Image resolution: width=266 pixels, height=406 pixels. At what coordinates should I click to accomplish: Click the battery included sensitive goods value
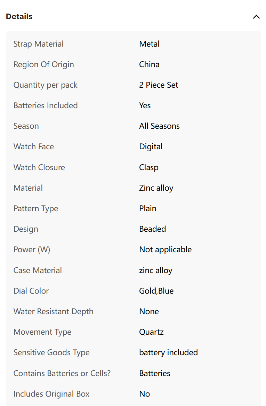(x=168, y=353)
